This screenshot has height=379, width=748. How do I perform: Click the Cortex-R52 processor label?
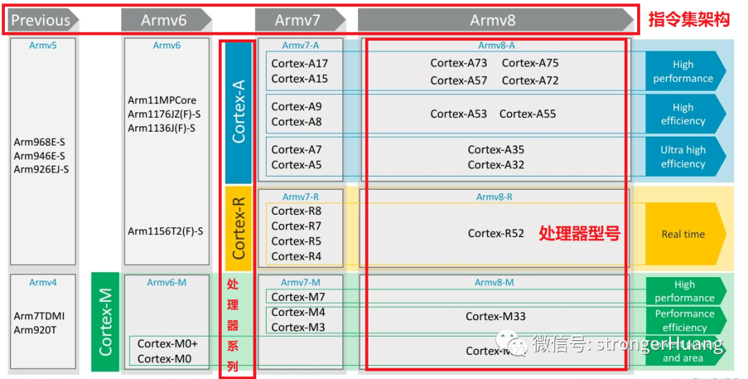pyautogui.click(x=496, y=233)
